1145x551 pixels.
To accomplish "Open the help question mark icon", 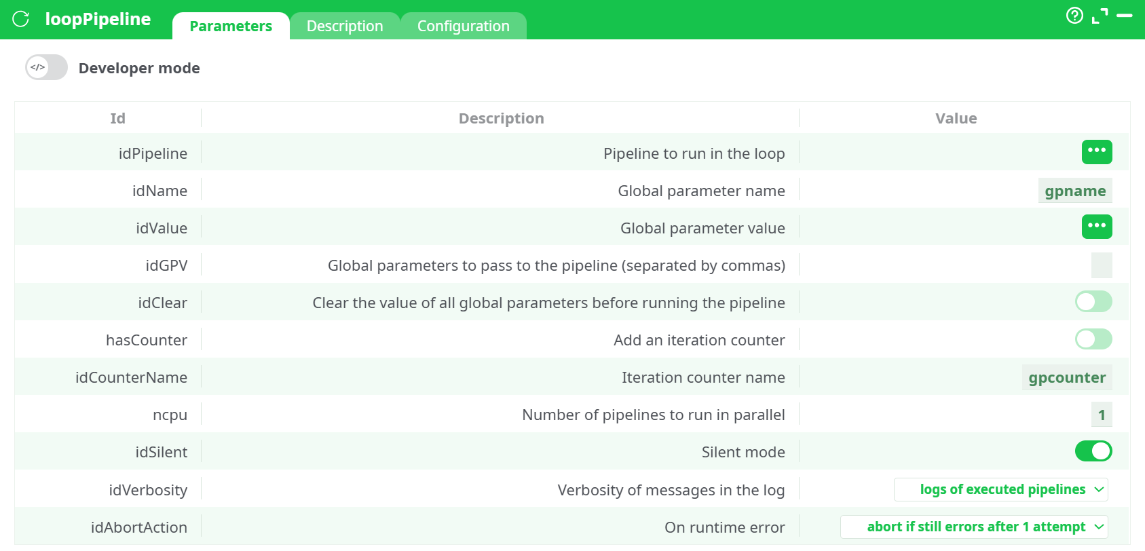I will pos(1074,16).
